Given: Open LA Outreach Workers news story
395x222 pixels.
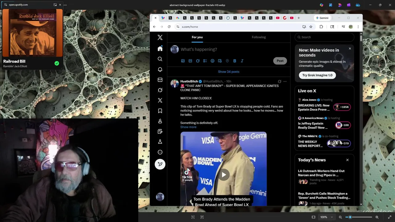Looking at the screenshot, I should (324, 177).
